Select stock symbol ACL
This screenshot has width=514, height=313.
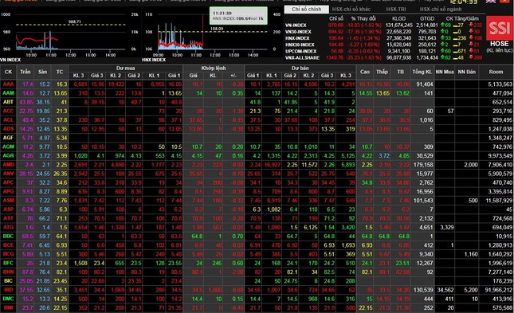9,120
